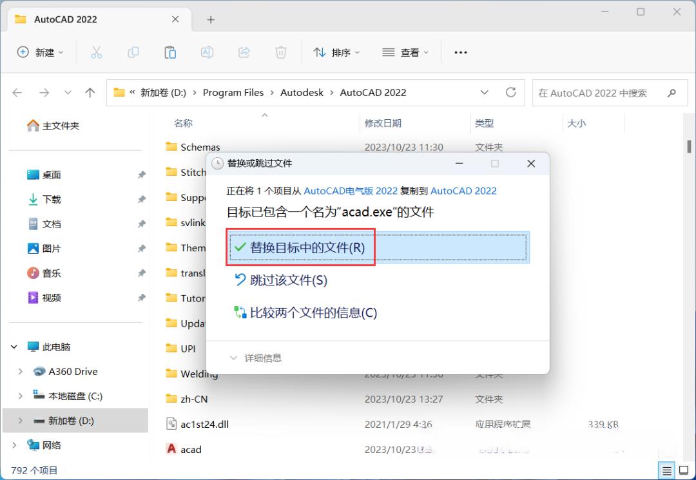This screenshot has height=480, width=696.
Task: Click the Schemas date 2023/10/23 11:30
Action: tap(403, 147)
